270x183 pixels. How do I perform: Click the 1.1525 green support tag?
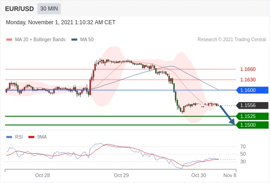point(253,116)
